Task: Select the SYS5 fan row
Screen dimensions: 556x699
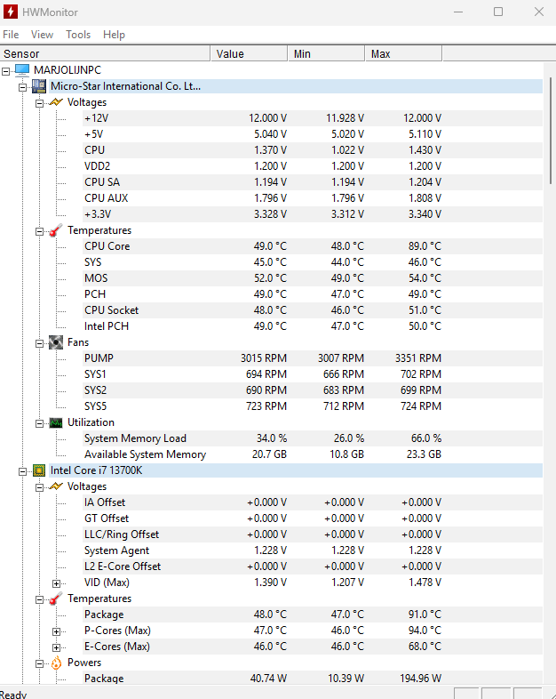Action: pyautogui.click(x=313, y=406)
